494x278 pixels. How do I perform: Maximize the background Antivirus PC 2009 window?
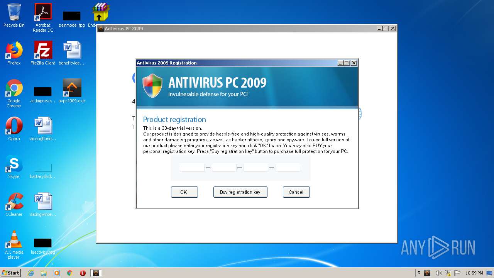[386, 29]
